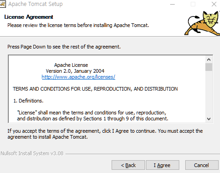This screenshot has width=220, height=173.
Task: Cancel the Tomcat installation
Action: coord(202,165)
